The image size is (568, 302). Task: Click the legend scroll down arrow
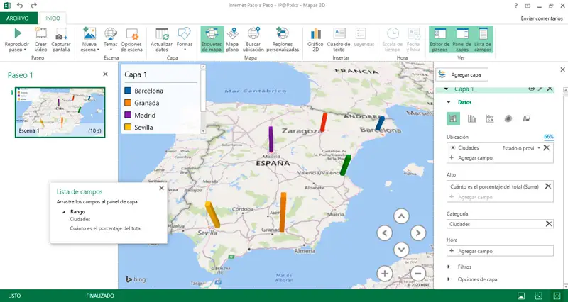pos(203,131)
